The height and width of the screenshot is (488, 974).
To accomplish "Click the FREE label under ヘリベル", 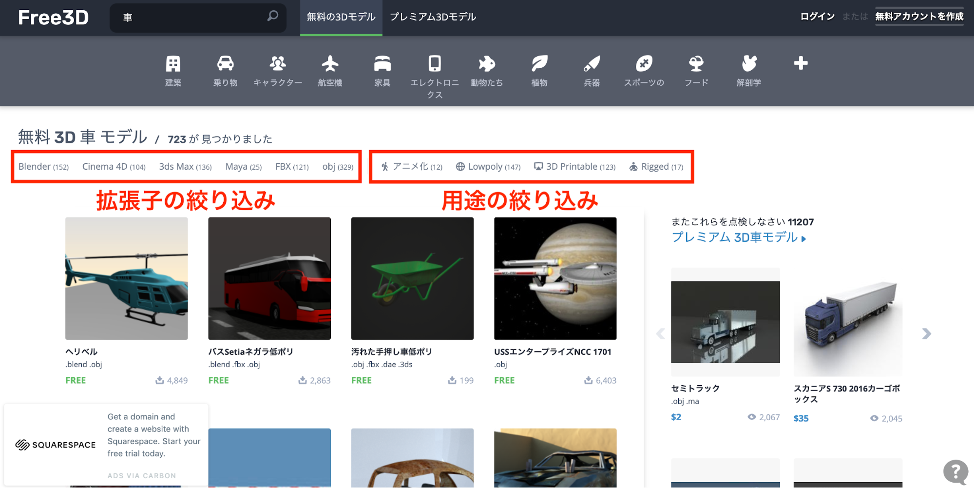I will pyautogui.click(x=76, y=380).
